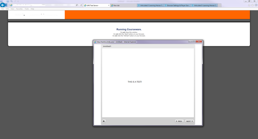Open the Articulate tab after Browser Settings
This screenshot has width=258, height=139.
[x=204, y=5]
